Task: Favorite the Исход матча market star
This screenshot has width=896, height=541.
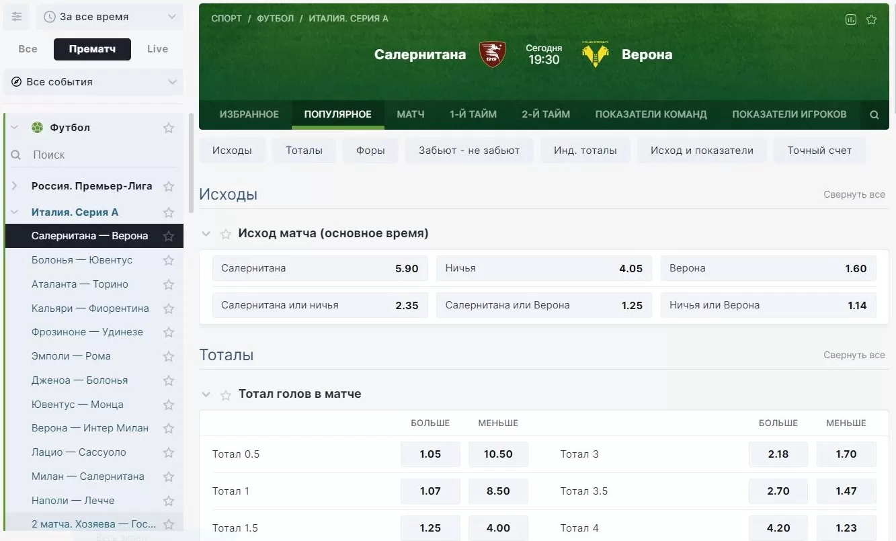Action: [226, 234]
